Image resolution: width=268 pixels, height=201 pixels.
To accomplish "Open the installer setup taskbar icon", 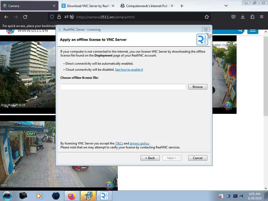I will (88, 196).
